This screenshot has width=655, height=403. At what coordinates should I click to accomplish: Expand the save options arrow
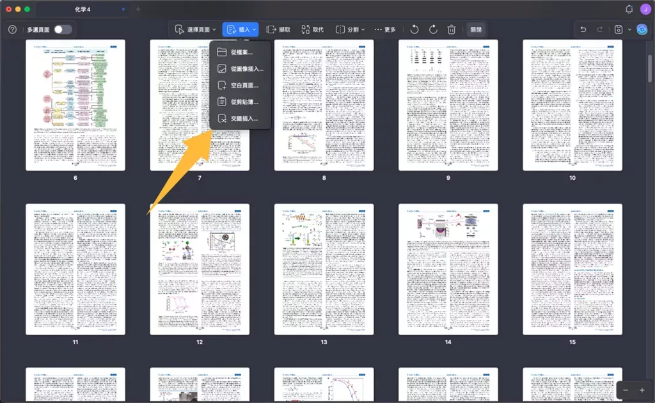(629, 29)
